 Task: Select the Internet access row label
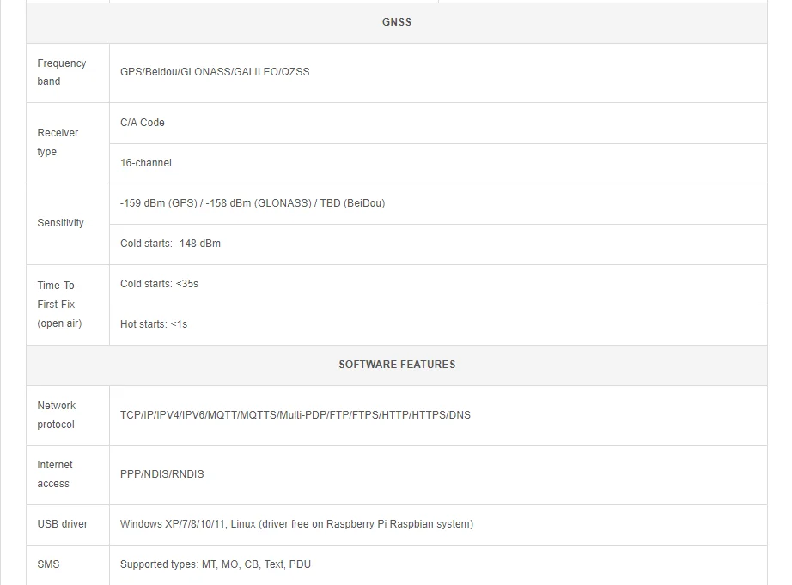tap(54, 474)
